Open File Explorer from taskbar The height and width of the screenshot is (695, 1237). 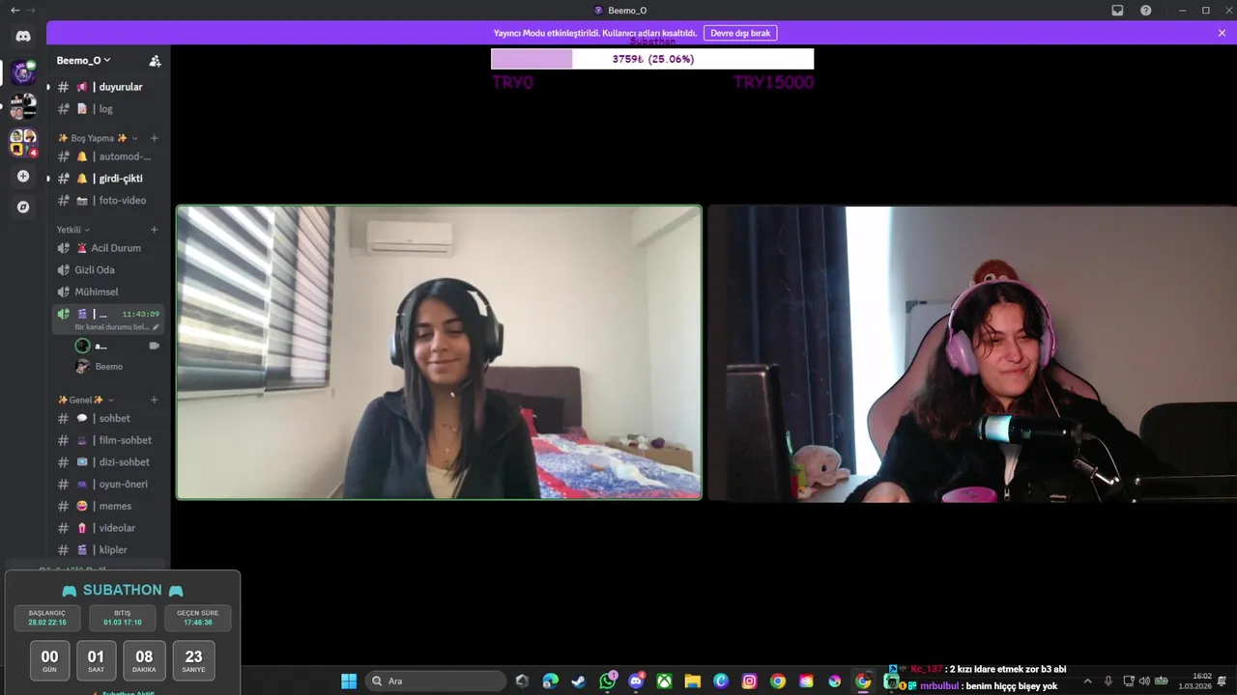pyautogui.click(x=693, y=681)
